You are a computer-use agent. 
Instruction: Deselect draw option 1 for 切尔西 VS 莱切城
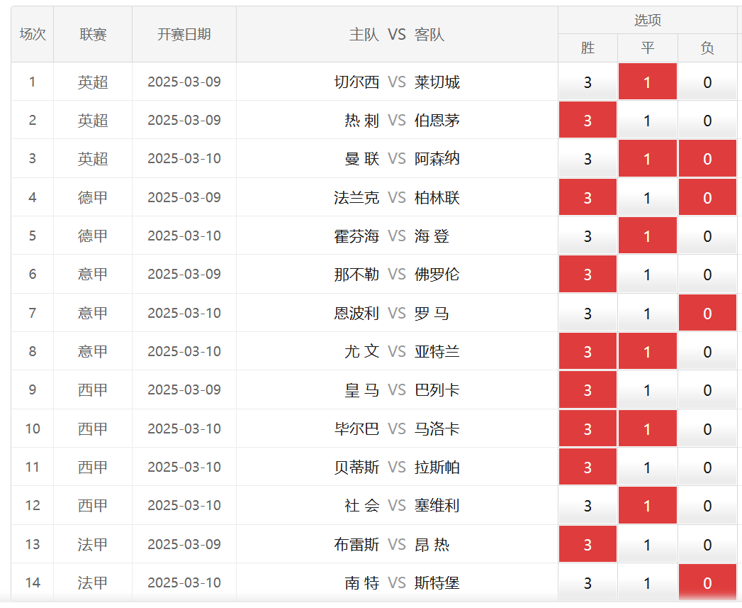coord(647,82)
